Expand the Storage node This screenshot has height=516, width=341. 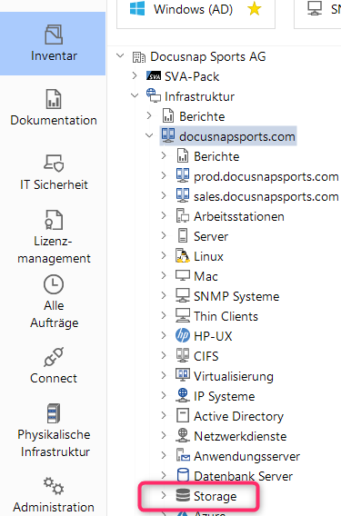pos(164,495)
